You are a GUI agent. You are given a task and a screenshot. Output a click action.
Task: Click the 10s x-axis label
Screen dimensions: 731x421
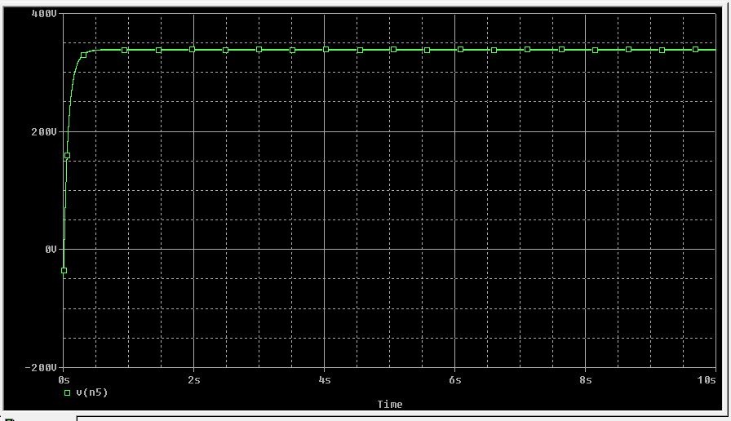point(708,380)
